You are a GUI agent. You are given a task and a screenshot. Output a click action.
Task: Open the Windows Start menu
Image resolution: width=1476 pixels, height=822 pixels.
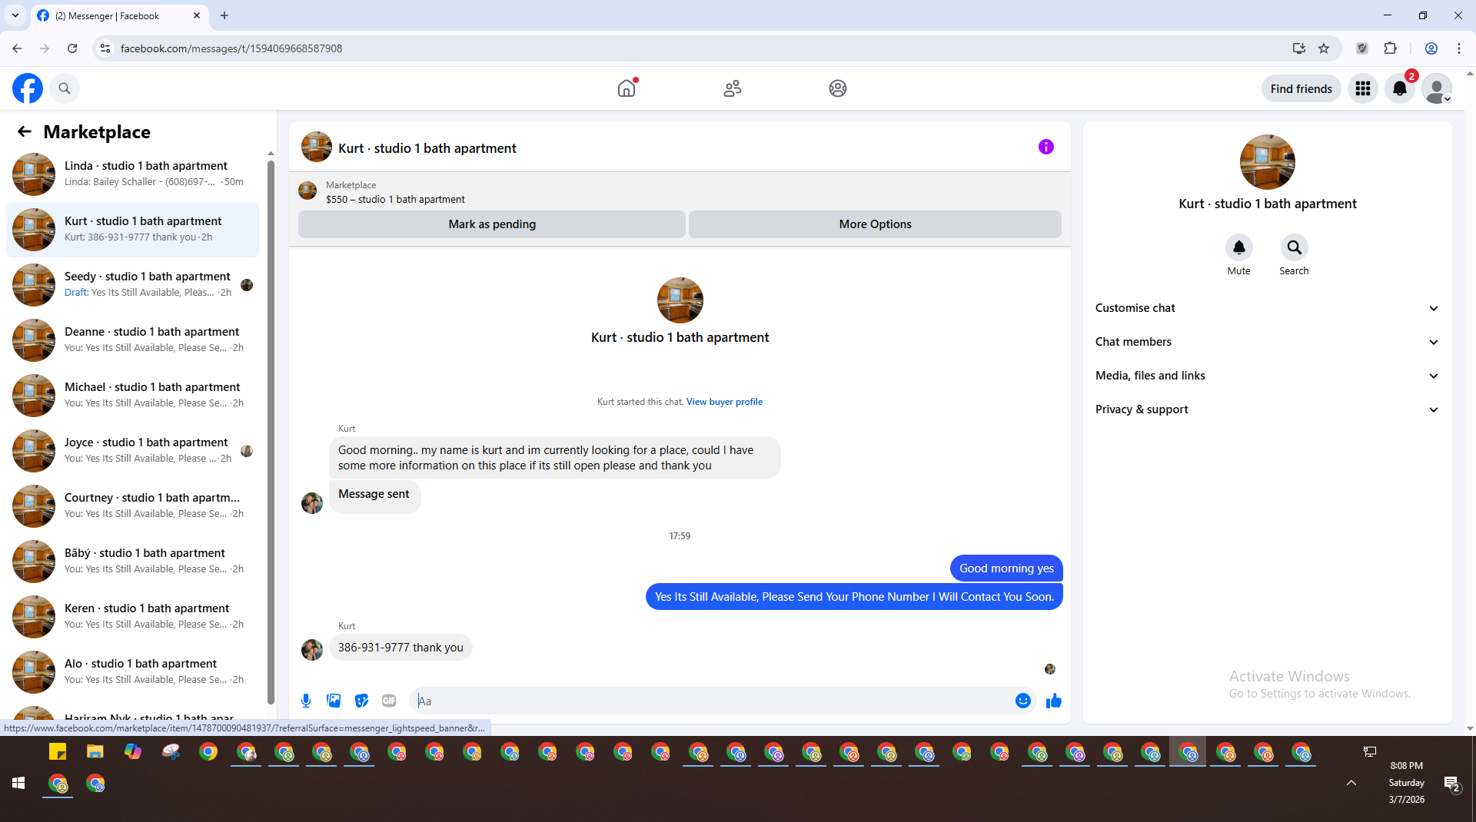(x=18, y=783)
